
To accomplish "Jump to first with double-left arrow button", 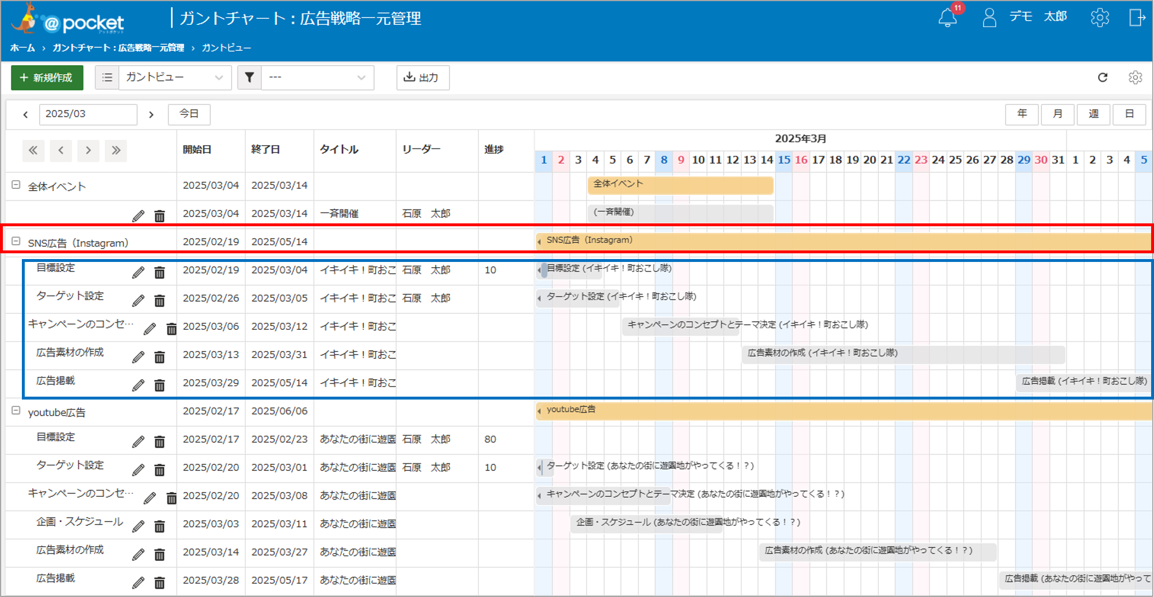I will pyautogui.click(x=33, y=151).
